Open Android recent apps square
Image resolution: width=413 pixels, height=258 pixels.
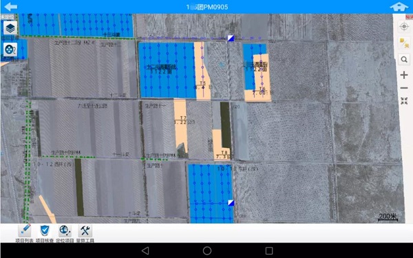click(269, 250)
